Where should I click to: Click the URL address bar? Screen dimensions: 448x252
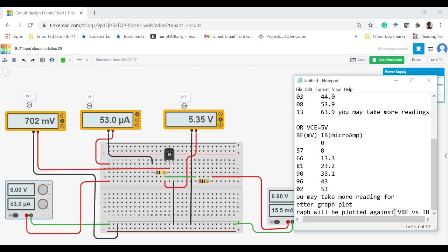pos(196,25)
